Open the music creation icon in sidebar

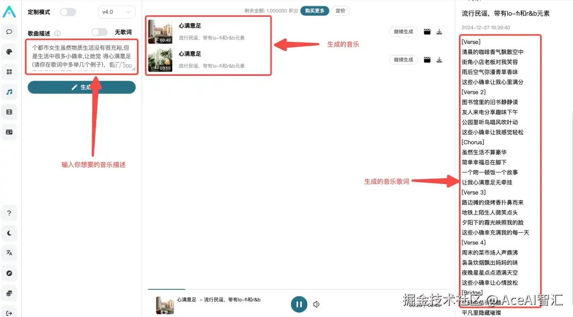(10, 91)
